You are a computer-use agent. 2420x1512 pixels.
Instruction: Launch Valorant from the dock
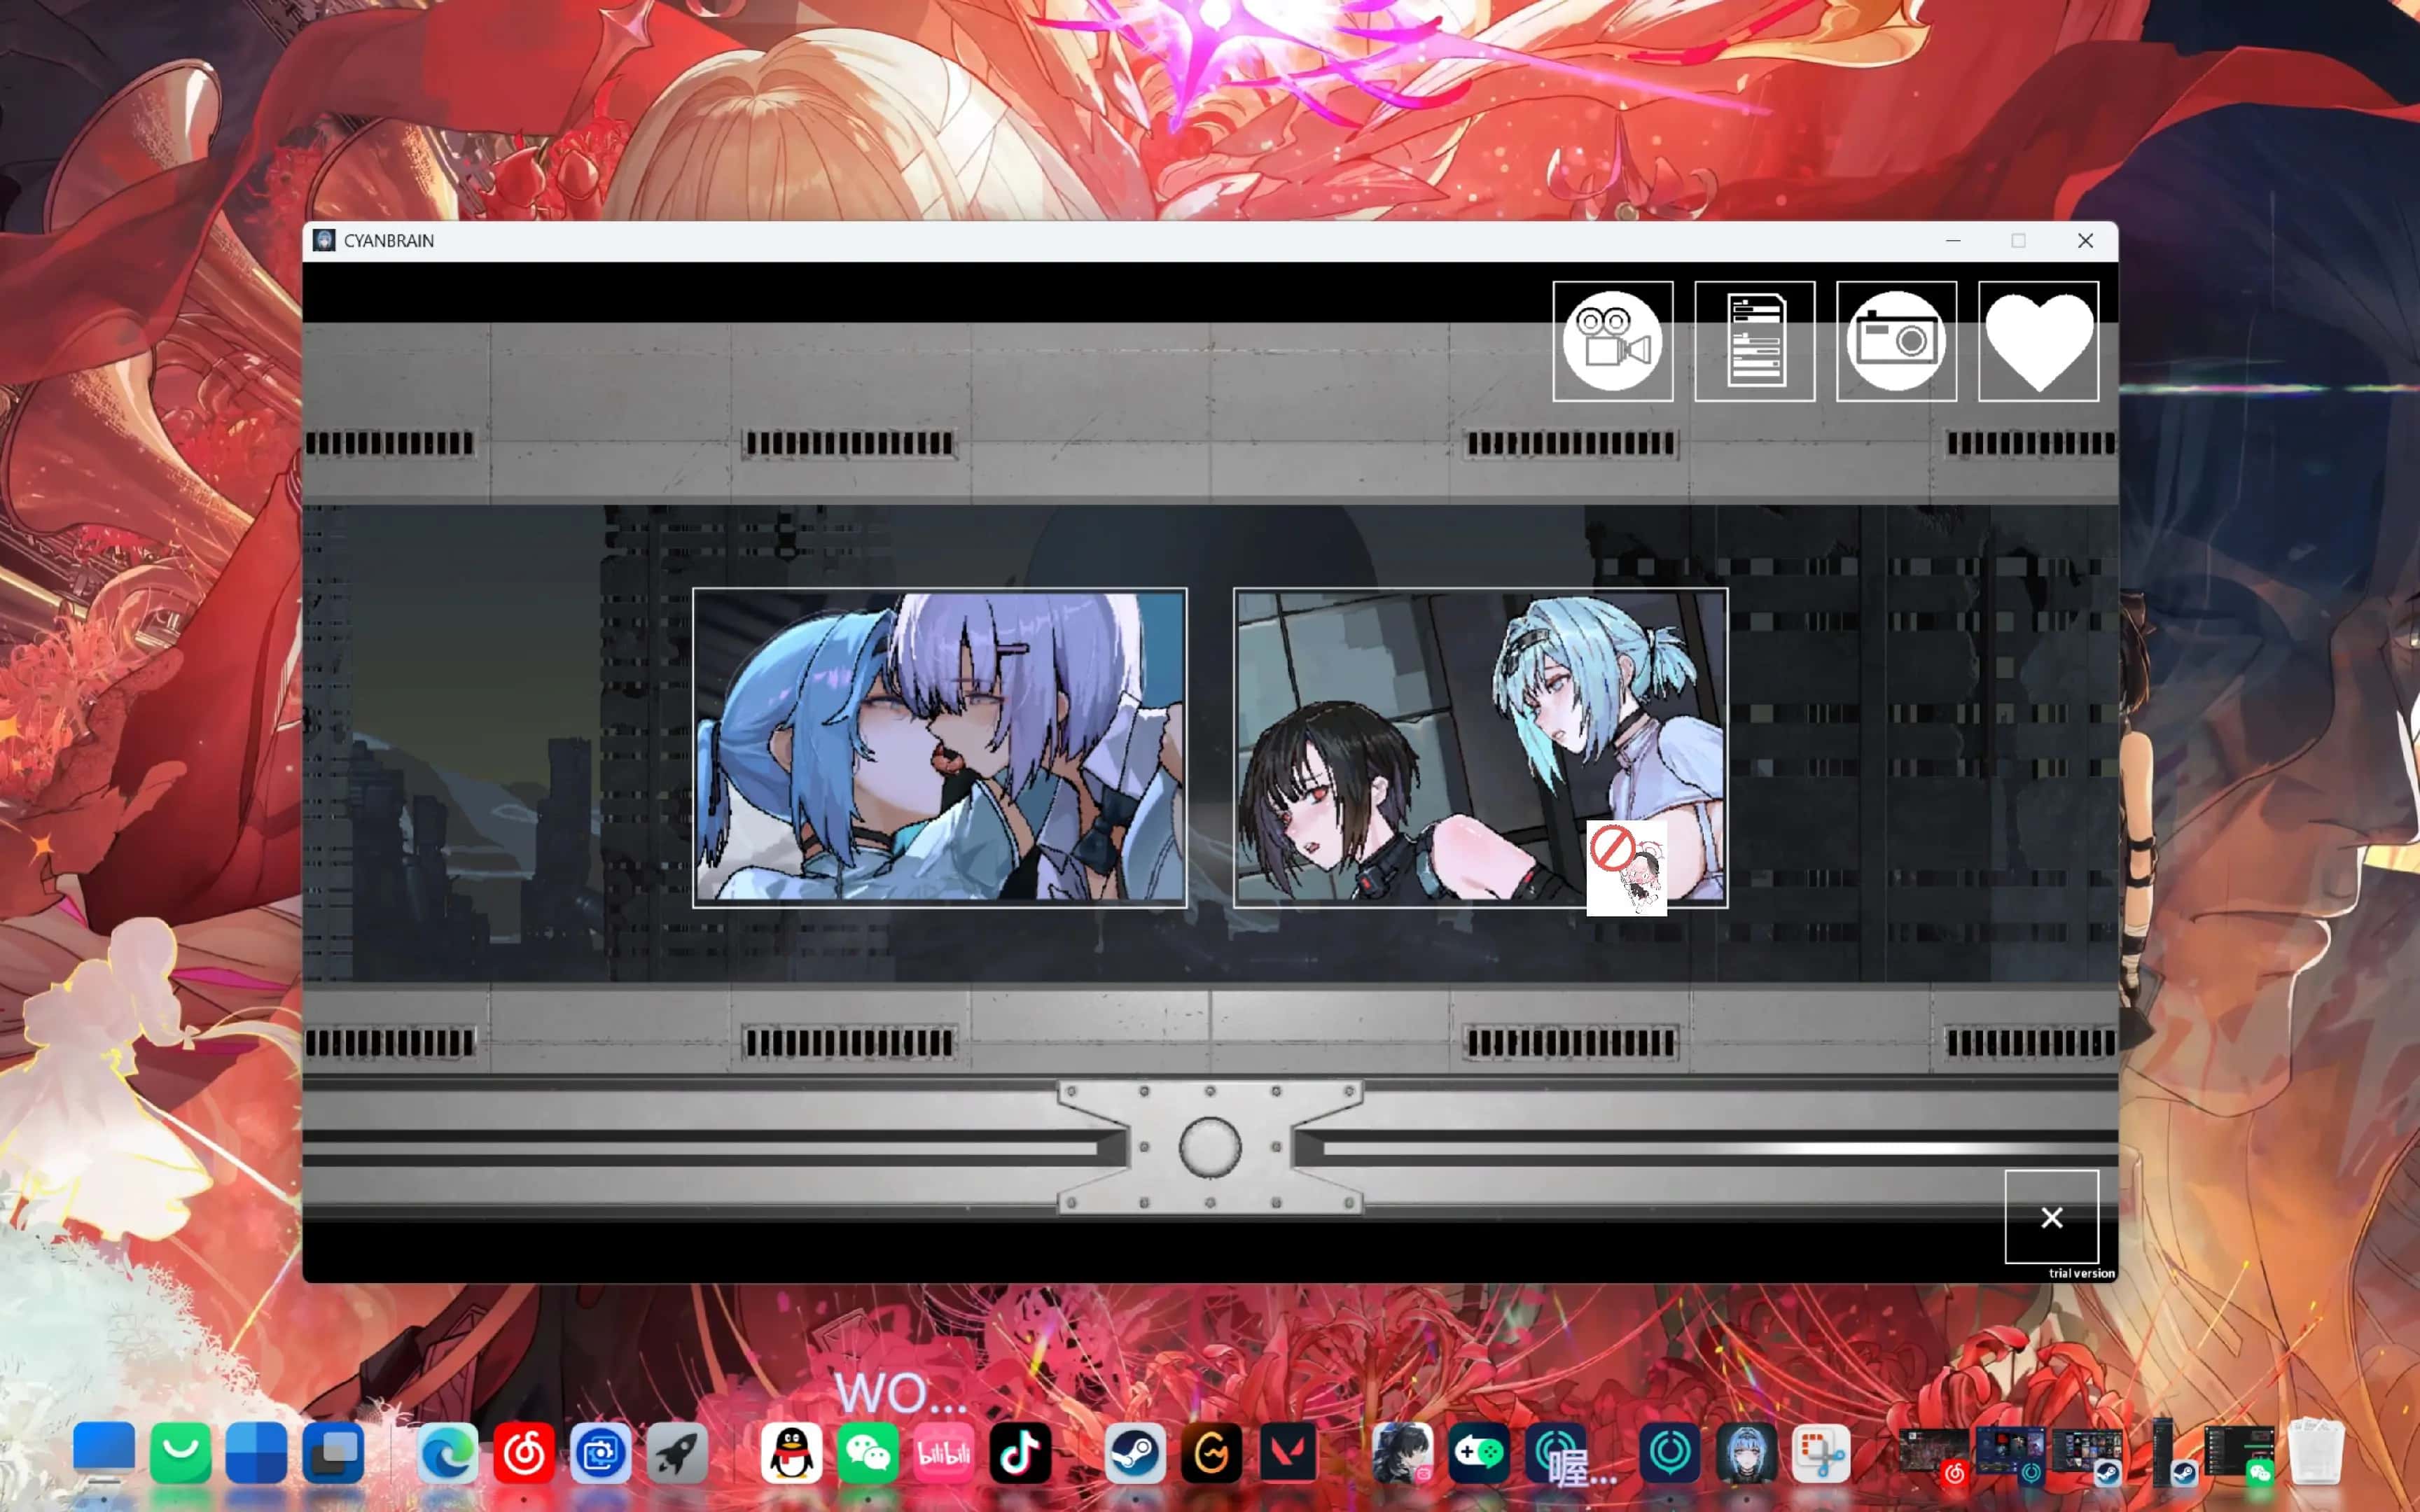[x=1288, y=1452]
